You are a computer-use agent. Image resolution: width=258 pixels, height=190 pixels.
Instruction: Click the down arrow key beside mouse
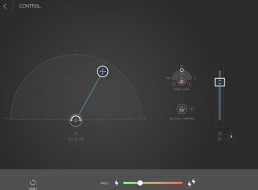tap(219, 139)
